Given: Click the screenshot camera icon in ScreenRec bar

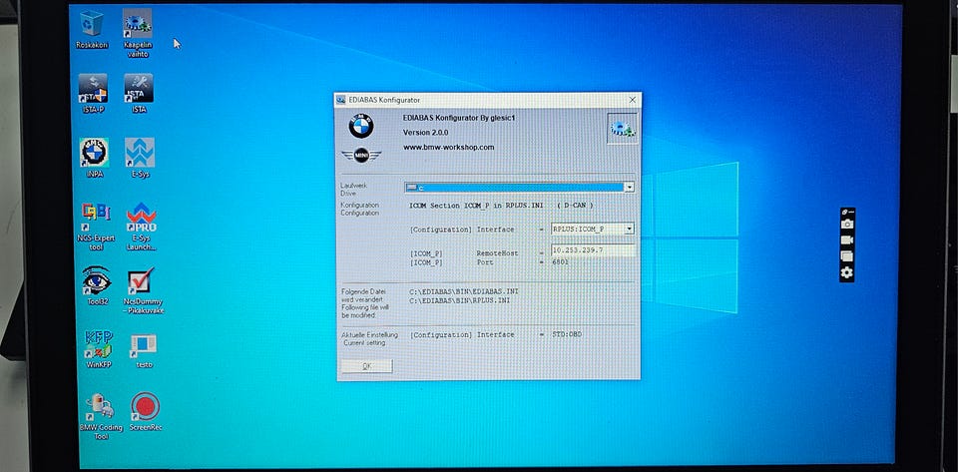Looking at the screenshot, I should tap(847, 225).
